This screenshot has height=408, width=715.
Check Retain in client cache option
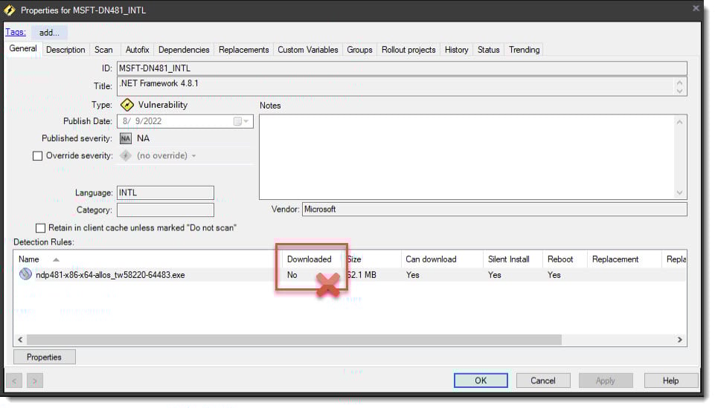[x=41, y=227]
